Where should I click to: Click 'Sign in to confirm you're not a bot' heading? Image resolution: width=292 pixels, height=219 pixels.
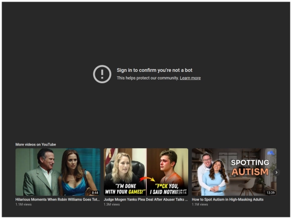[x=154, y=70]
